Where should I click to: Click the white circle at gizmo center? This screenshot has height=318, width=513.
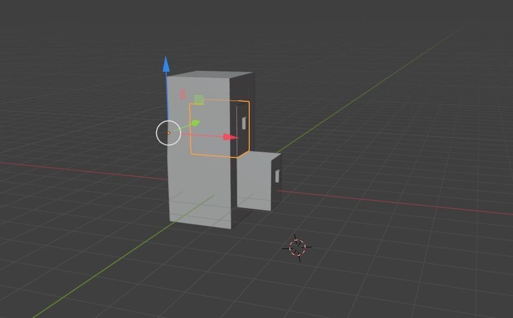[168, 133]
